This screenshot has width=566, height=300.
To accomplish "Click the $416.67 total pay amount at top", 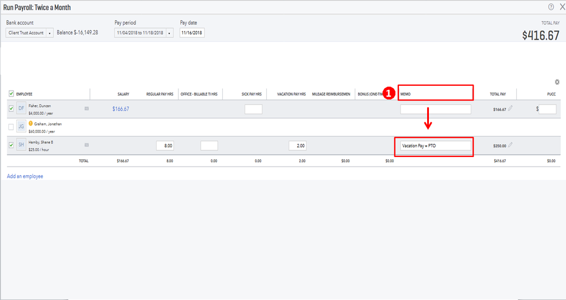I will coord(541,35).
